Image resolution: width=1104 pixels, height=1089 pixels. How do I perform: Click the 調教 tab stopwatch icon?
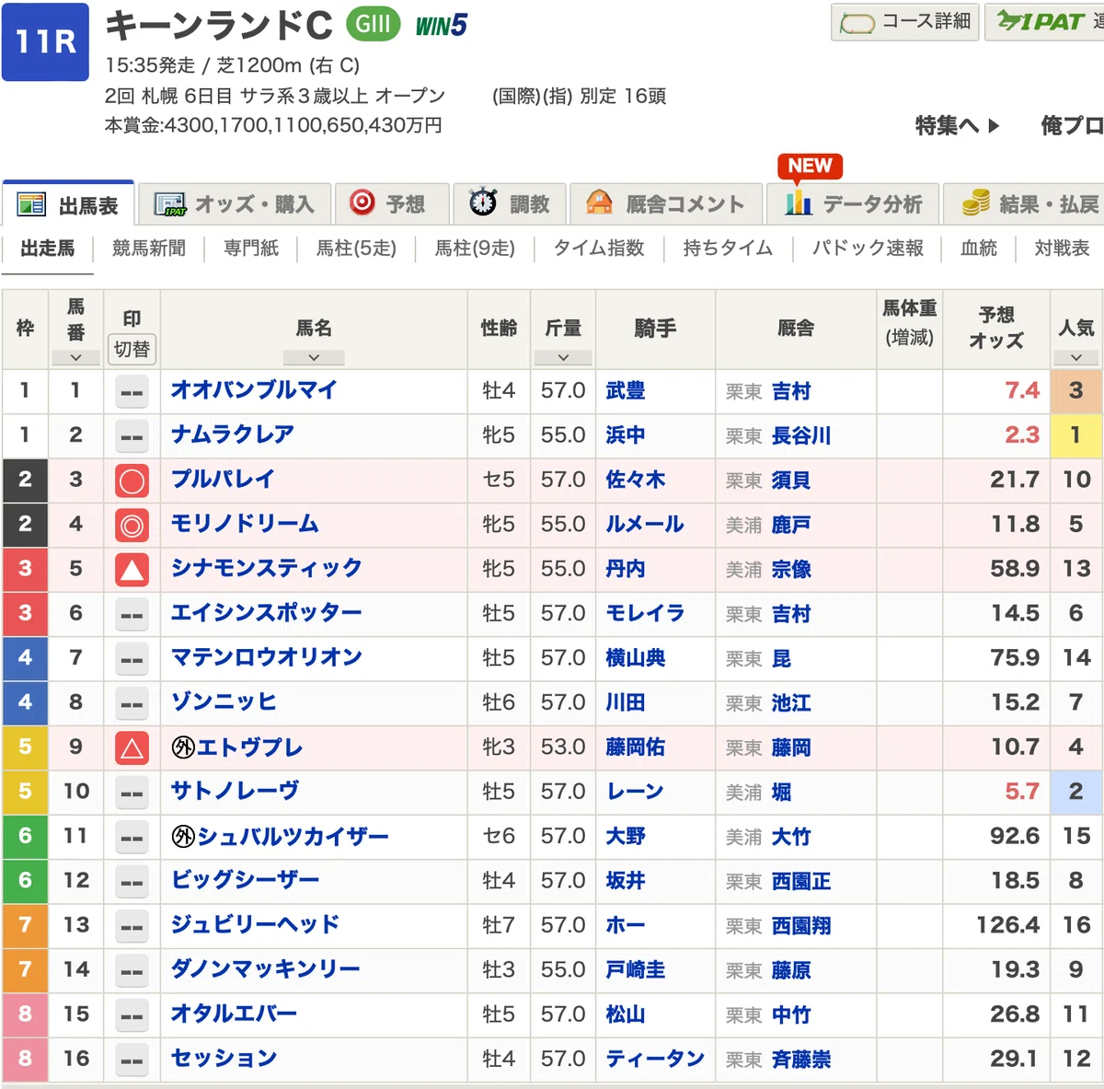(x=483, y=203)
